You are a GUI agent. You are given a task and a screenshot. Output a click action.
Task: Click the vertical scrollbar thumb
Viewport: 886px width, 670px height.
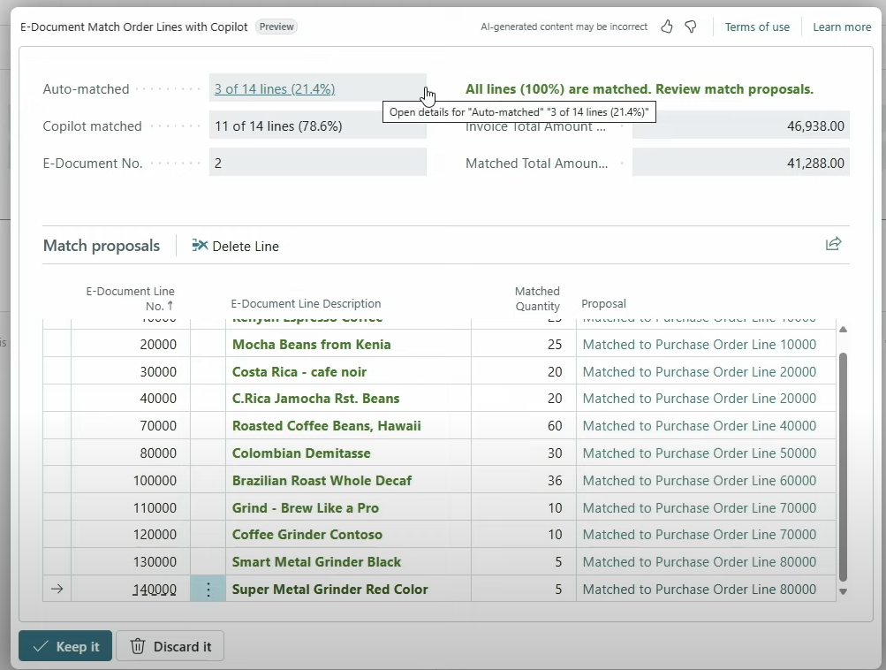[x=843, y=467]
